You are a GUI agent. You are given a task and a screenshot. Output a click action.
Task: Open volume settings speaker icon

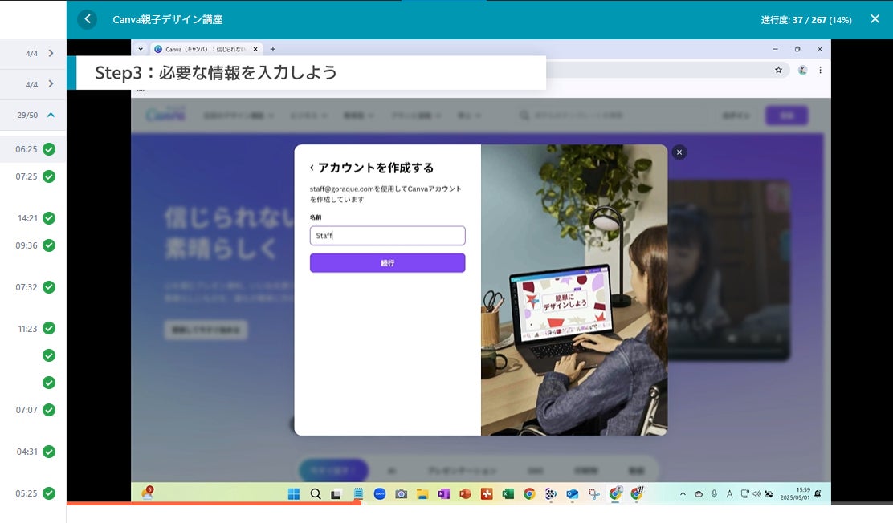pyautogui.click(x=757, y=494)
